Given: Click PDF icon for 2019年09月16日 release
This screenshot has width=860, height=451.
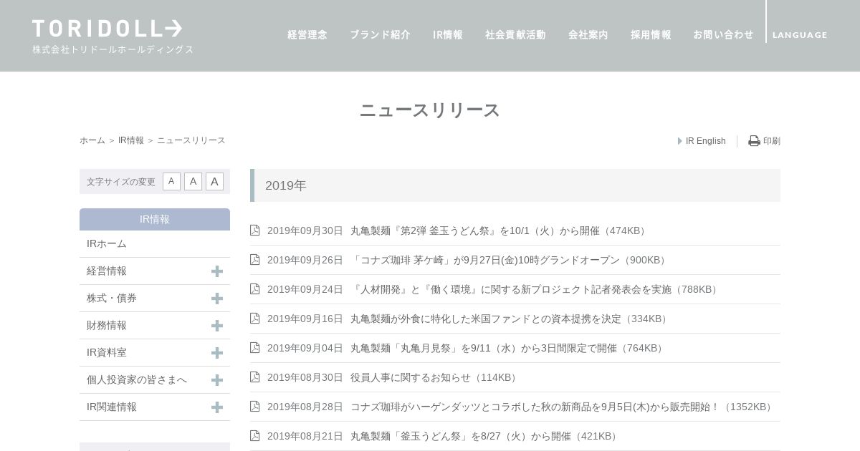Looking at the screenshot, I should click(x=254, y=318).
